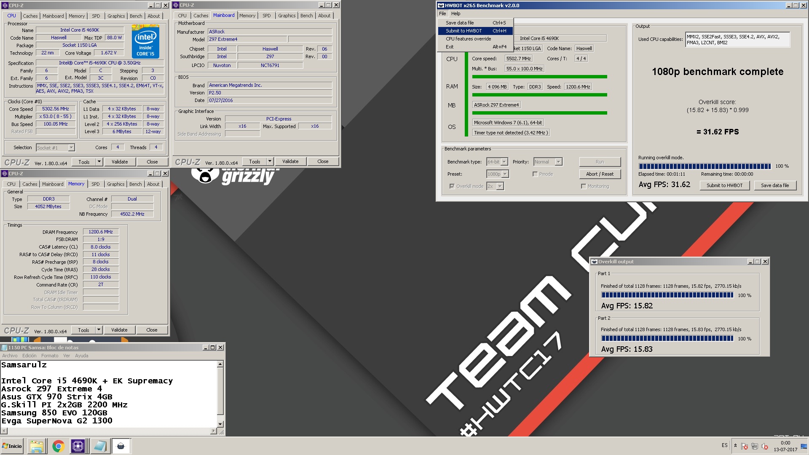Expand the Tools dropdown arrow in CPU-Z CPU window
Image resolution: width=809 pixels, height=455 pixels.
click(x=99, y=162)
